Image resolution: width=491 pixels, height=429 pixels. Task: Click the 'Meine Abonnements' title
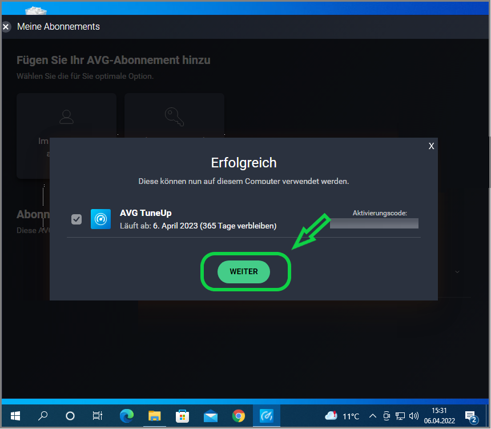pyautogui.click(x=58, y=27)
